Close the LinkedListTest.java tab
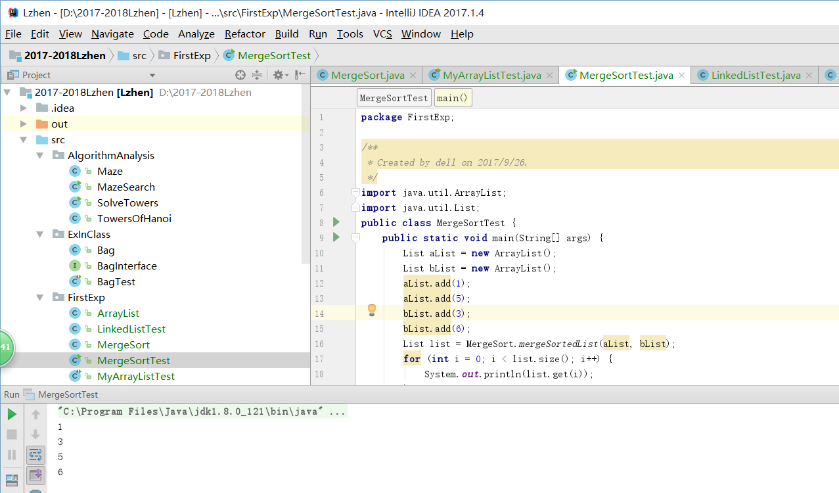This screenshot has height=493, width=839. pyautogui.click(x=809, y=76)
